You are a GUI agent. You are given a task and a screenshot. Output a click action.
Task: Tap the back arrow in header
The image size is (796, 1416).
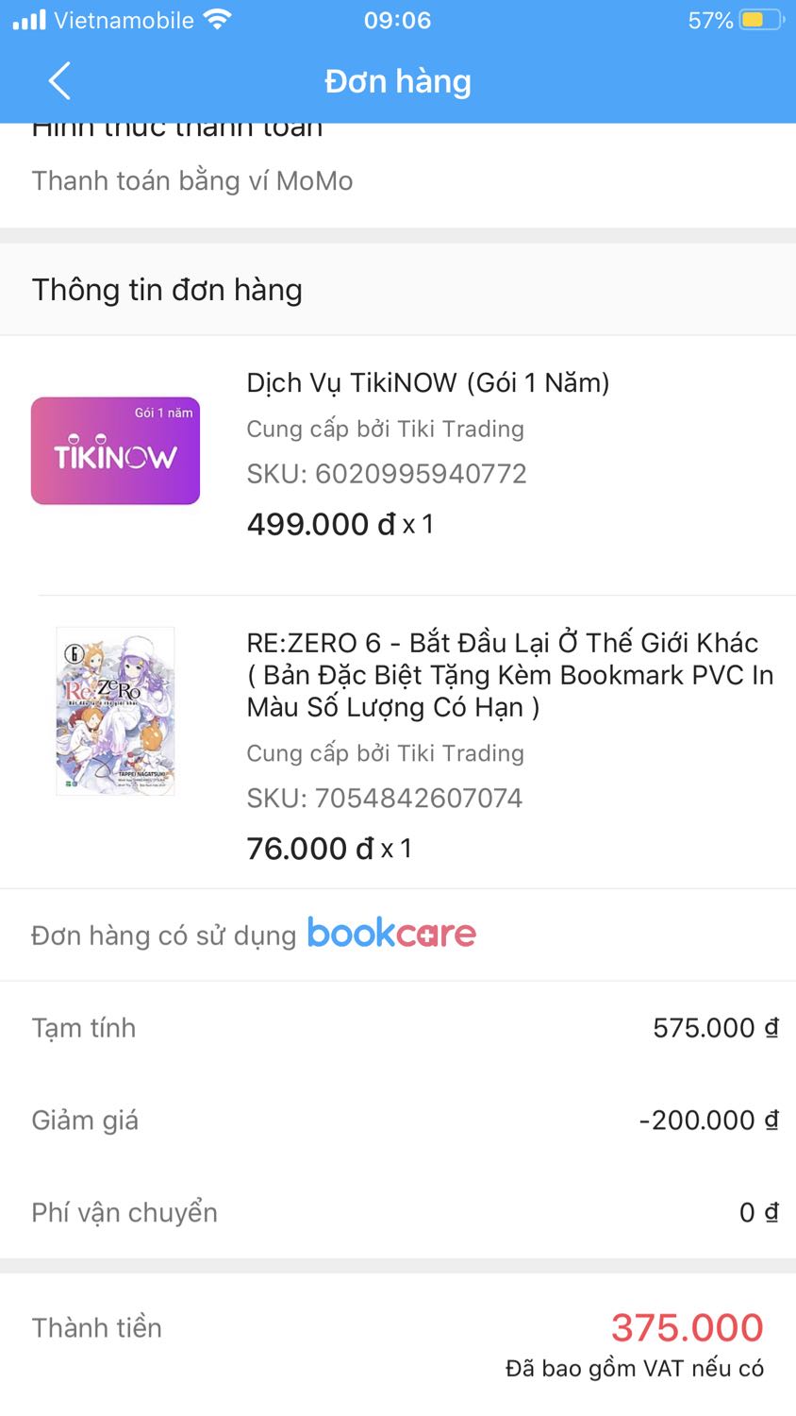(59, 81)
